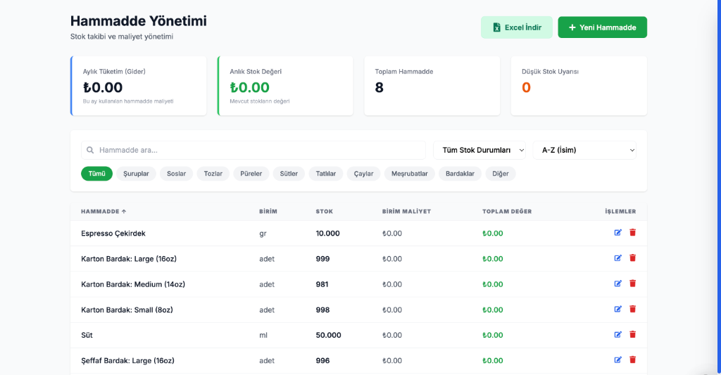The height and width of the screenshot is (375, 721).
Task: Open edit for Karton Bardak: Small (8oz)
Action: [x=618, y=309]
